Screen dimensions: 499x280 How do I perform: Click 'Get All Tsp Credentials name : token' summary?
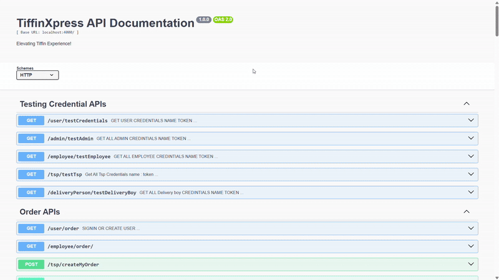point(119,174)
